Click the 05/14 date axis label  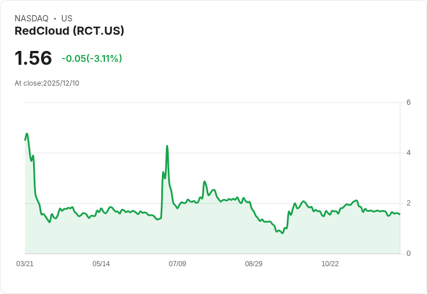coord(101,264)
